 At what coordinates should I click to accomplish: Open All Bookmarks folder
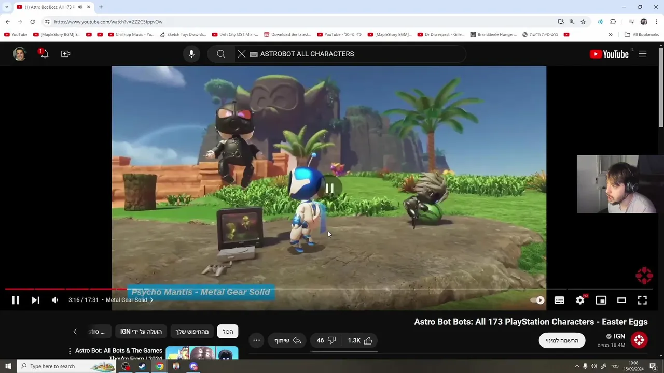642,35
